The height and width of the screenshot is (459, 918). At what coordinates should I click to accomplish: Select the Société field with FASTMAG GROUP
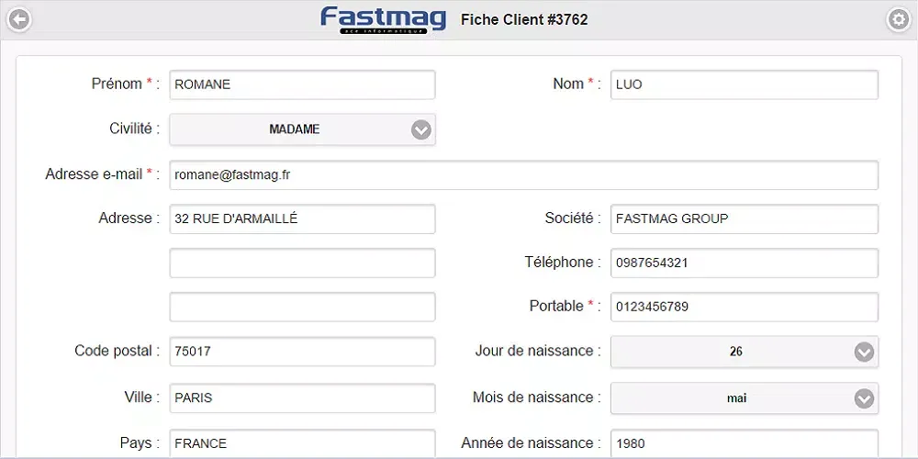[744, 218]
